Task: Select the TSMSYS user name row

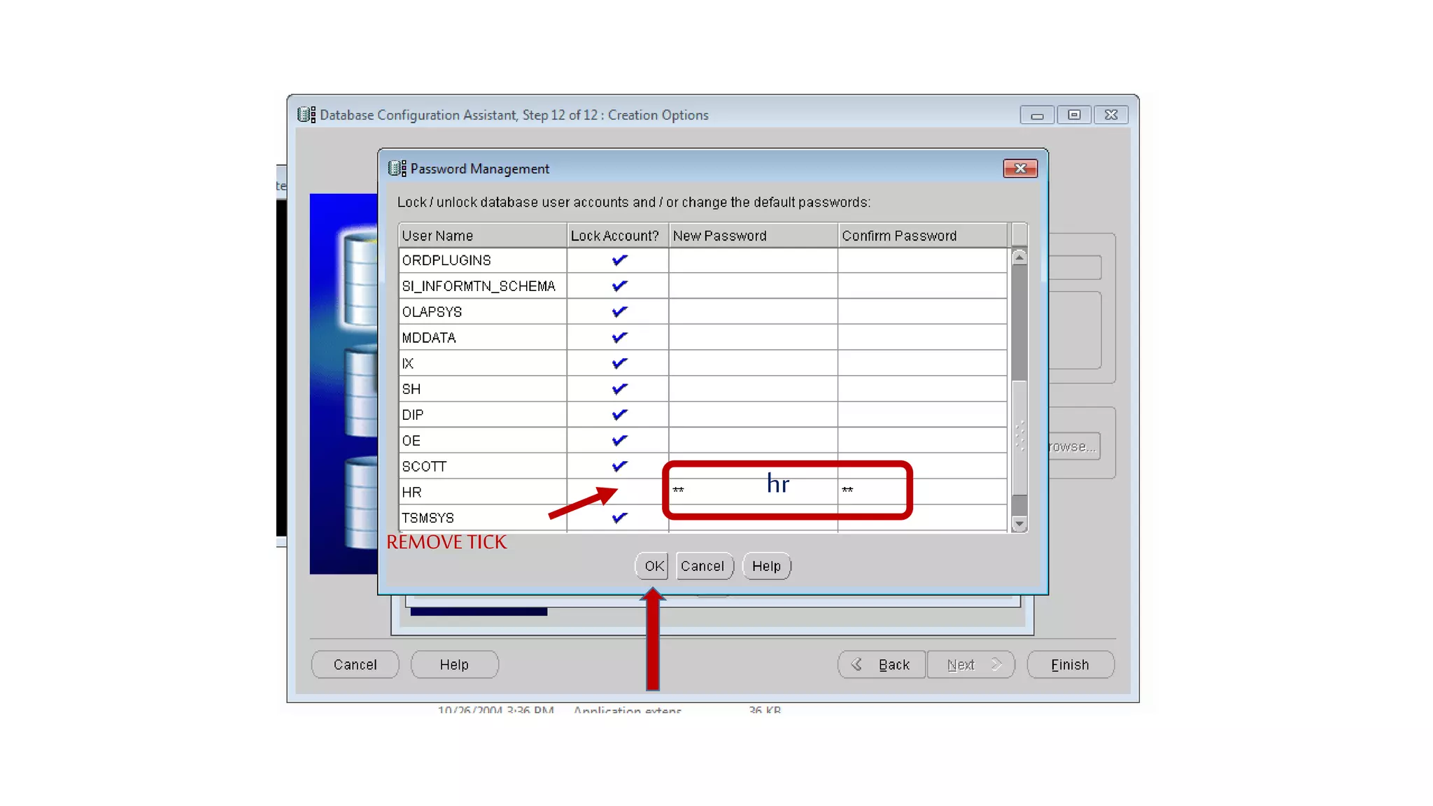Action: pos(483,518)
